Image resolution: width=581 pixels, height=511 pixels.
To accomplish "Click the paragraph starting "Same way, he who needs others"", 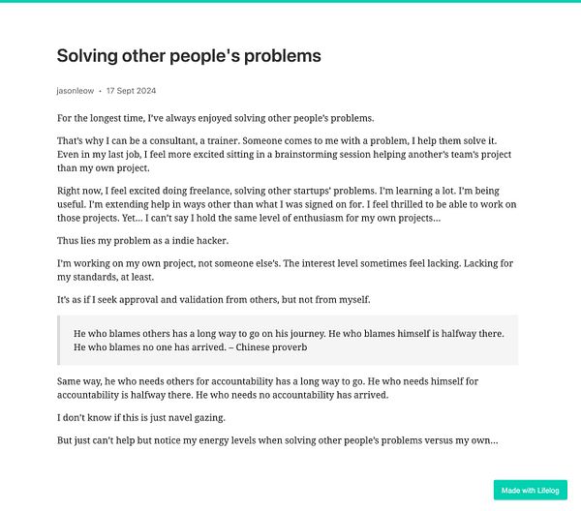I will [x=267, y=388].
